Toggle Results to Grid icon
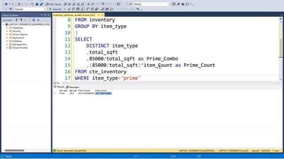Viewport: 284px width, 159px height. 107,9
